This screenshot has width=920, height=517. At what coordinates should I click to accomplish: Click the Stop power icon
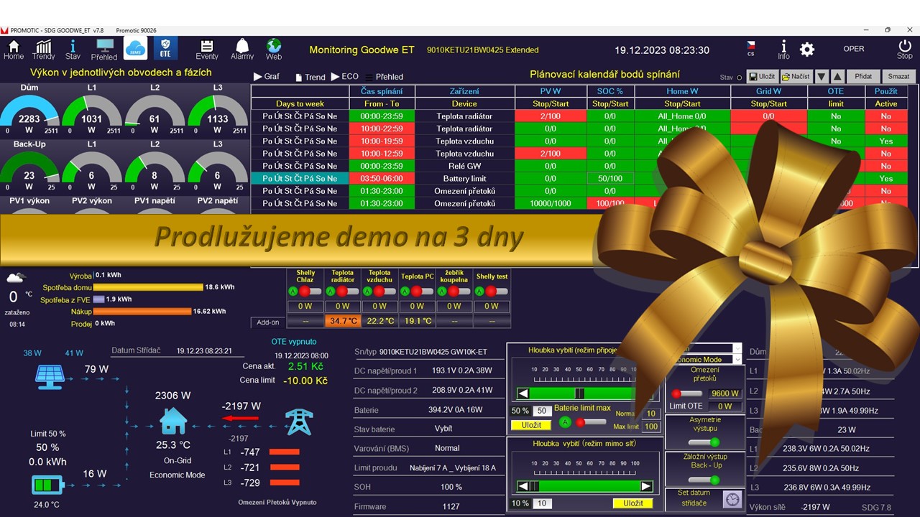click(905, 49)
